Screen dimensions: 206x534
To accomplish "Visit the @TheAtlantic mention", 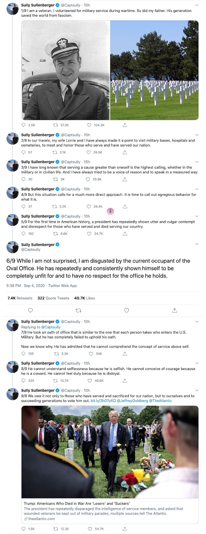I will (161, 401).
